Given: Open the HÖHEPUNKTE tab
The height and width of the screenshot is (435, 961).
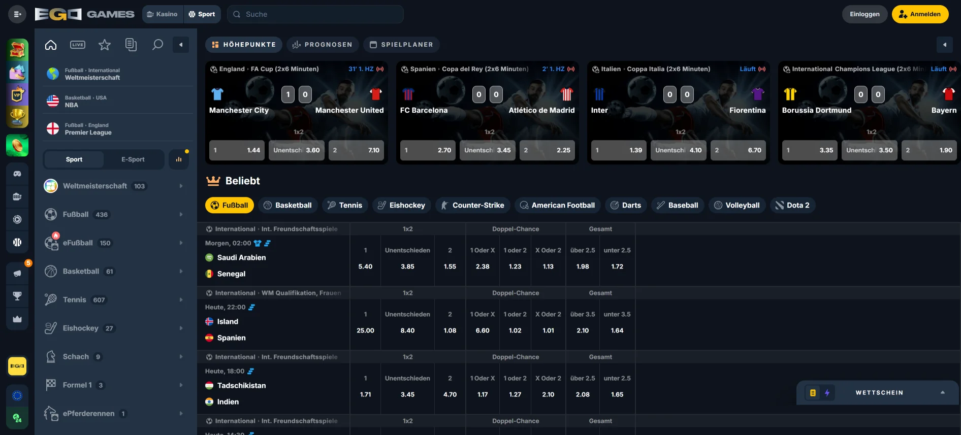Looking at the screenshot, I should point(244,45).
